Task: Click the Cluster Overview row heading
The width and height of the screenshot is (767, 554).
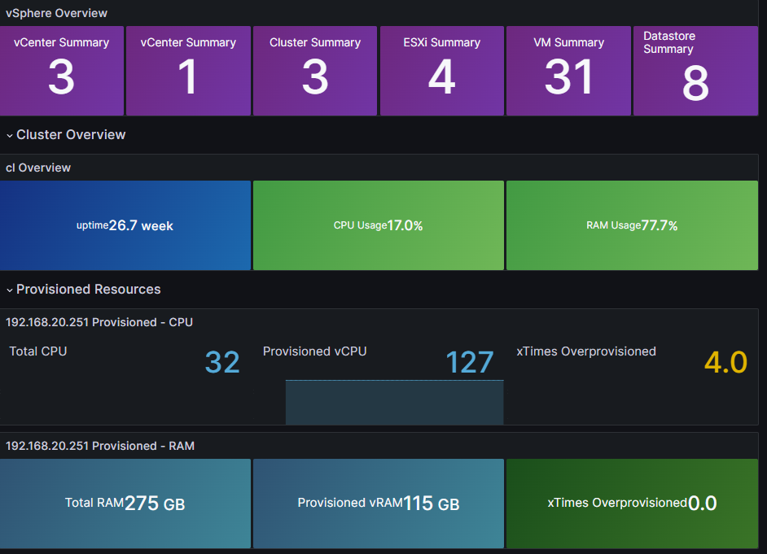Action: pos(71,135)
